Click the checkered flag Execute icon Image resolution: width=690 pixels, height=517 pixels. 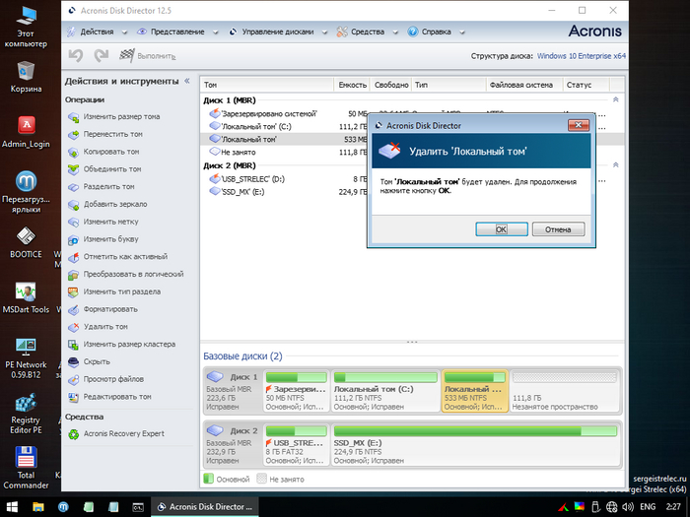coord(127,56)
